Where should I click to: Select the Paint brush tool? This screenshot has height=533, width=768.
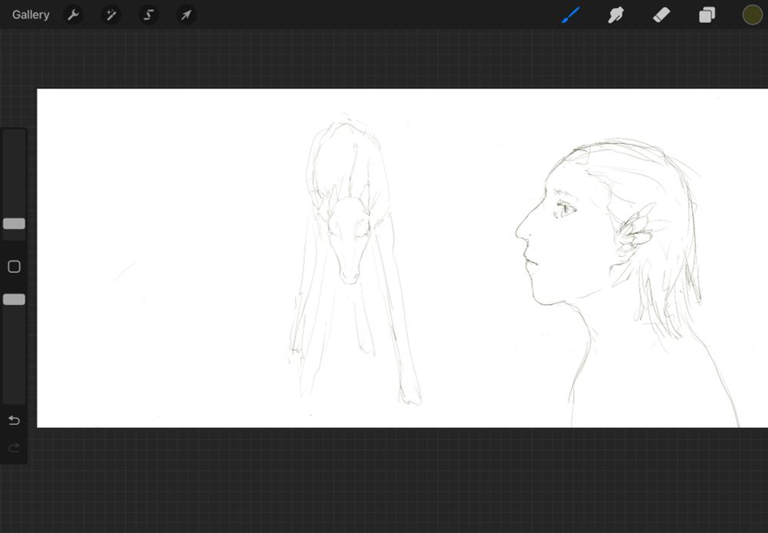click(x=571, y=15)
